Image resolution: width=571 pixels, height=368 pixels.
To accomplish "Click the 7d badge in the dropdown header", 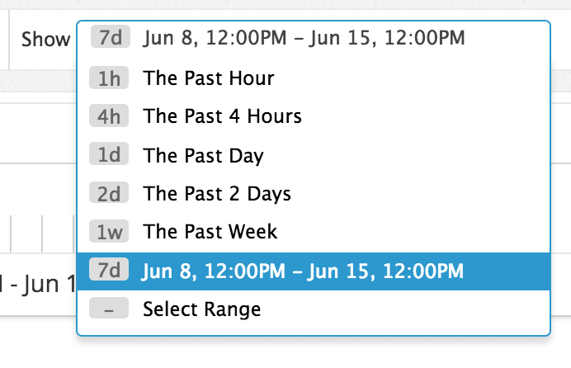I will click(110, 38).
